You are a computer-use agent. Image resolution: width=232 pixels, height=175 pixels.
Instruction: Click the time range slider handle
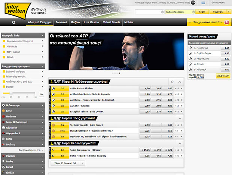(x=11, y=93)
